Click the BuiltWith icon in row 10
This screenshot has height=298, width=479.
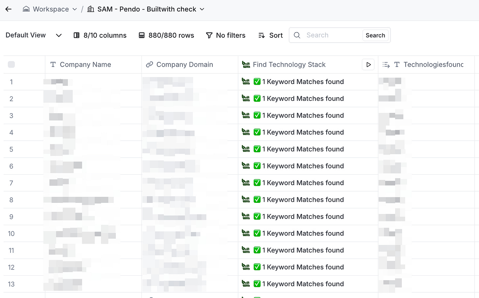tap(246, 233)
